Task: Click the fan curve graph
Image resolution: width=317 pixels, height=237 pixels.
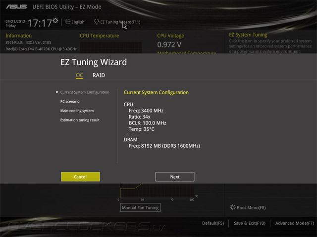Action: pos(157,191)
